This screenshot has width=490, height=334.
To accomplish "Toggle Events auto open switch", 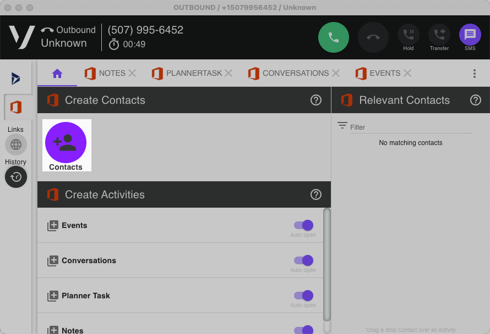I will tap(303, 225).
